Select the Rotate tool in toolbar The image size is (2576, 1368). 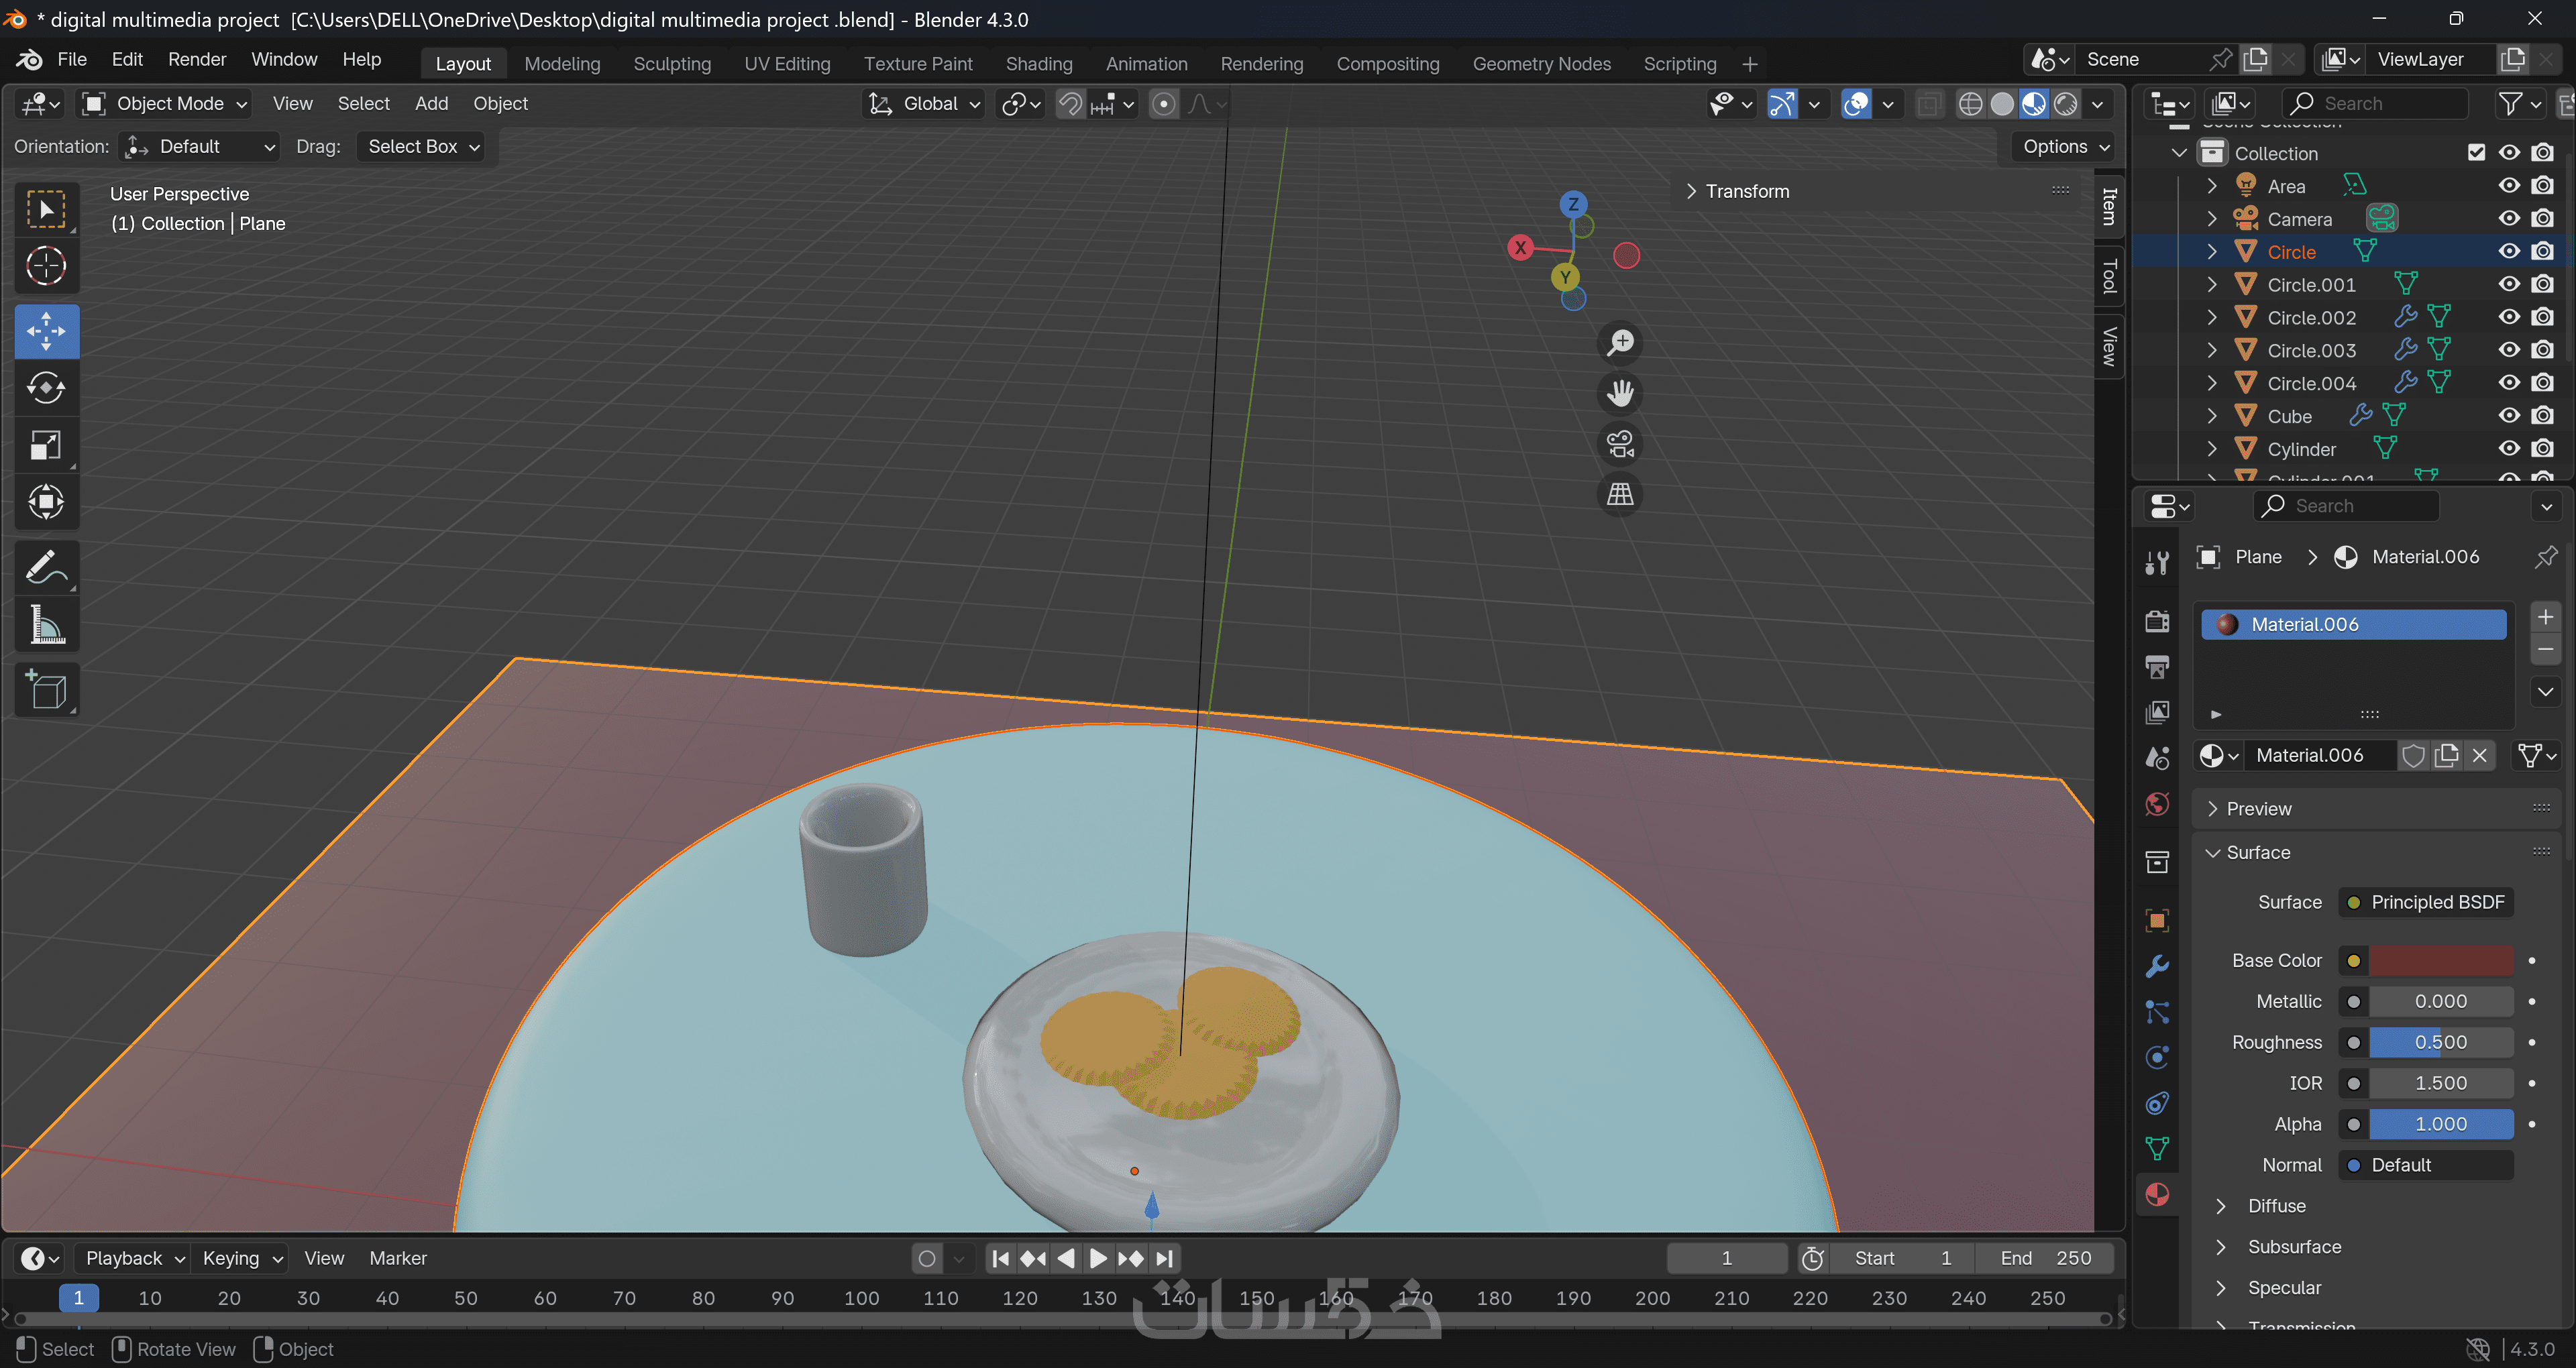pos(46,388)
